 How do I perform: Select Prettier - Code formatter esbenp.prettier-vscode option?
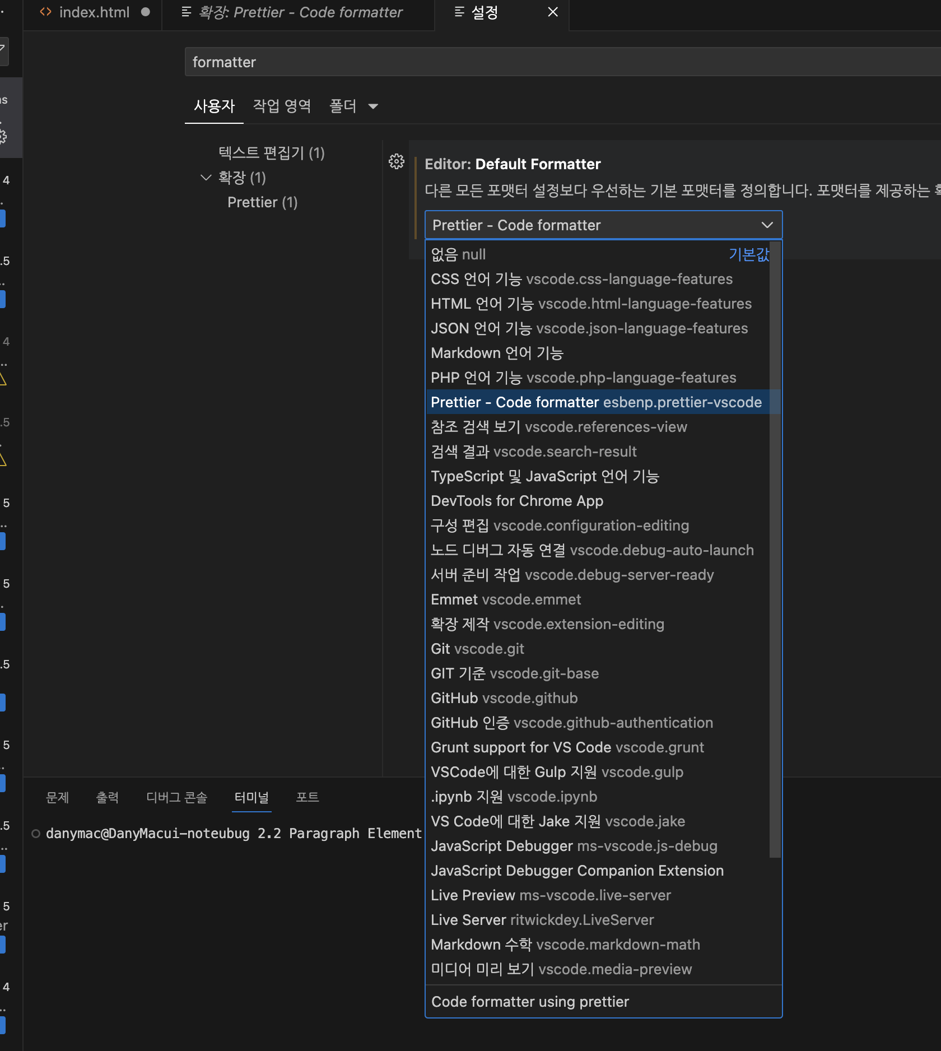[598, 402]
